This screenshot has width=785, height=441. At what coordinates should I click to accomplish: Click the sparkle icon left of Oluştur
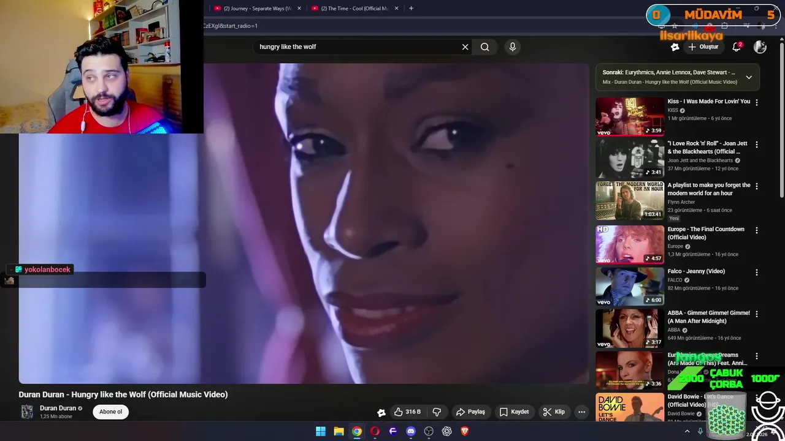click(675, 47)
